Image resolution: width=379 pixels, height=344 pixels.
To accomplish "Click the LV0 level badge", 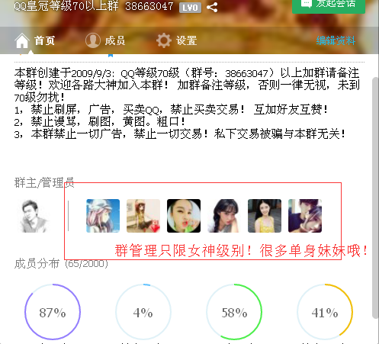I will [x=190, y=8].
